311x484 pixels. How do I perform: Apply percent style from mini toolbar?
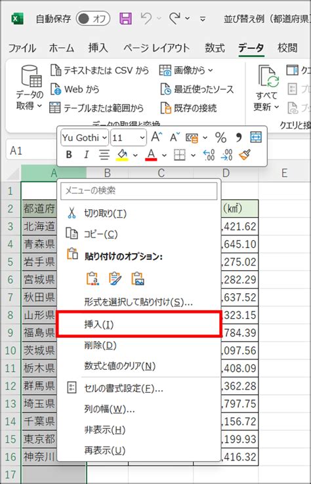[220, 137]
